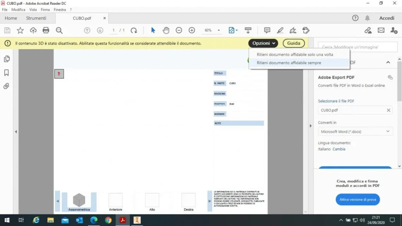This screenshot has height=226, width=402.
Task: Choose Ritieni documento affidabile sempre
Action: [299, 63]
